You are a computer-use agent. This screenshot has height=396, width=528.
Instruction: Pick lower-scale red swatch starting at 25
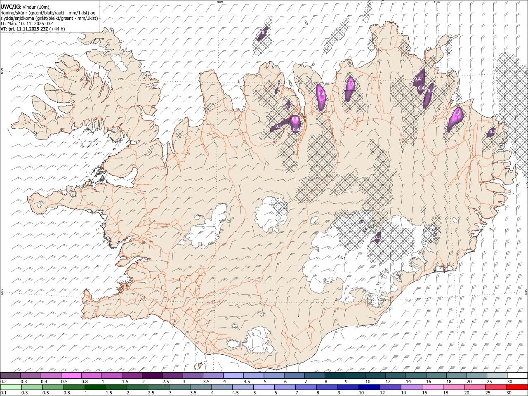coord(496,387)
